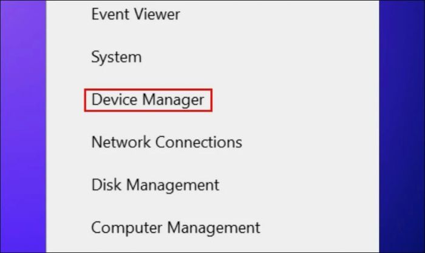
Task: Manage drive partitions via Disk Management
Action: click(x=155, y=184)
